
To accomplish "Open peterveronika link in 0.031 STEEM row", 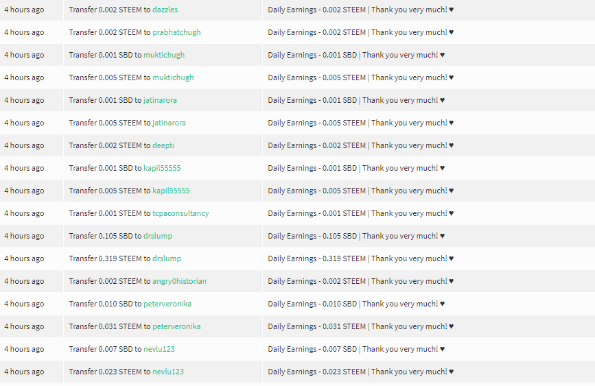I will pos(176,326).
